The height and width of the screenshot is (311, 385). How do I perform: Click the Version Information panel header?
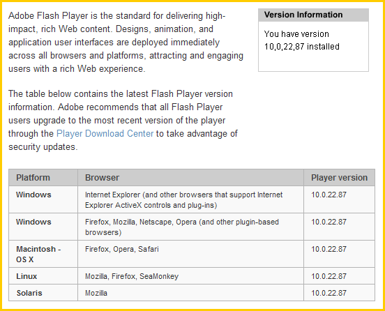[313, 15]
